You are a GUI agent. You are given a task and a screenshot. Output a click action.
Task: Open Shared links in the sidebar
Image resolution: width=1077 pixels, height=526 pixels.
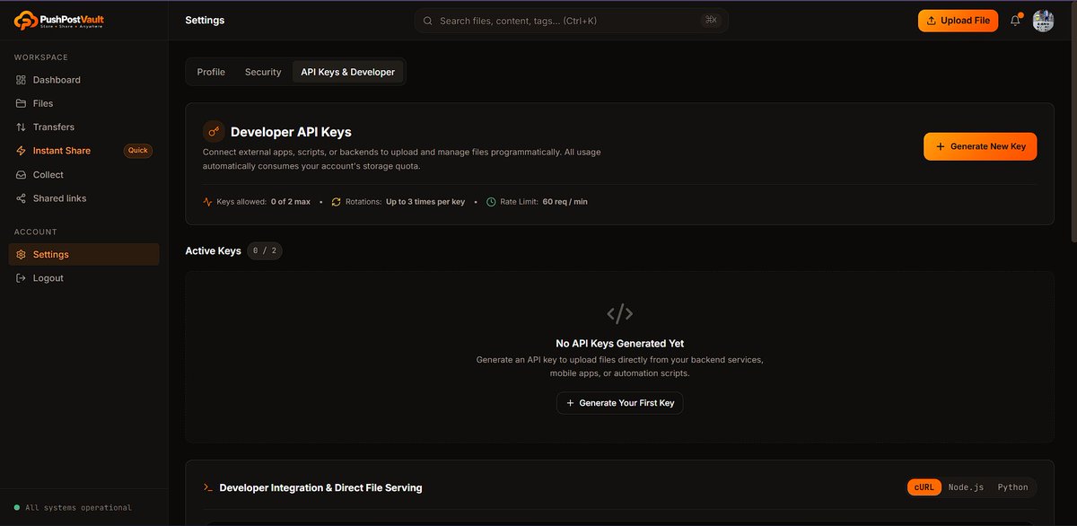[83, 198]
